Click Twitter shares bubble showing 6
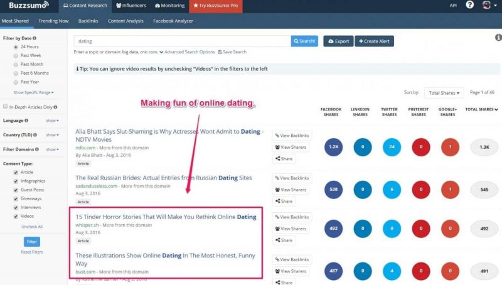This screenshot has width=502, height=285. [392, 189]
